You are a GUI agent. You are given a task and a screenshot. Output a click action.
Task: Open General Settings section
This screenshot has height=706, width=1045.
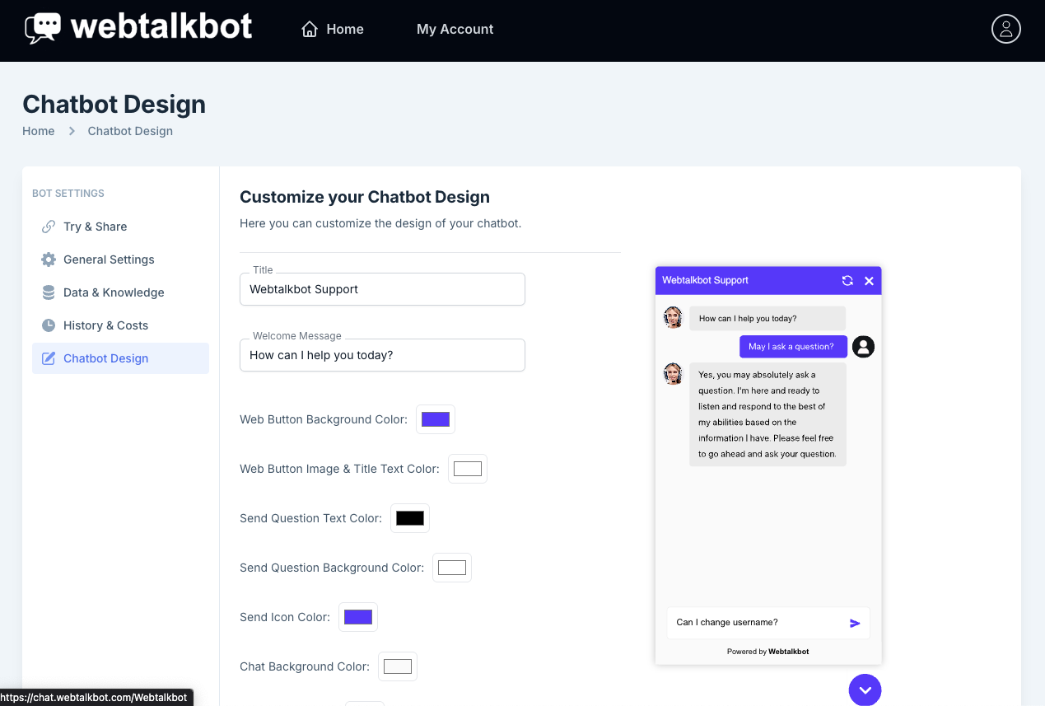pos(120,259)
